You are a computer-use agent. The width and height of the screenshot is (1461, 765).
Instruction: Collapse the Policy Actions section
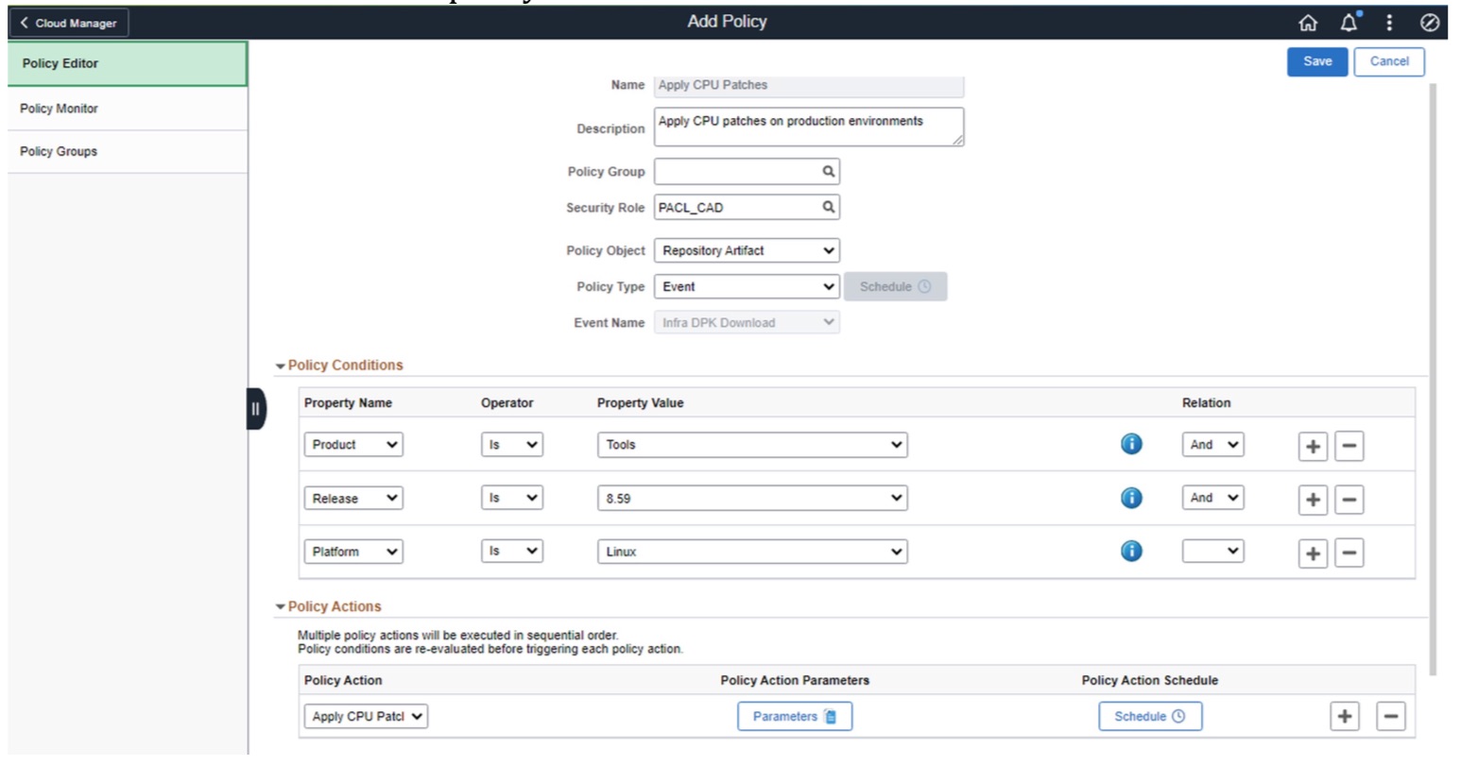(281, 607)
